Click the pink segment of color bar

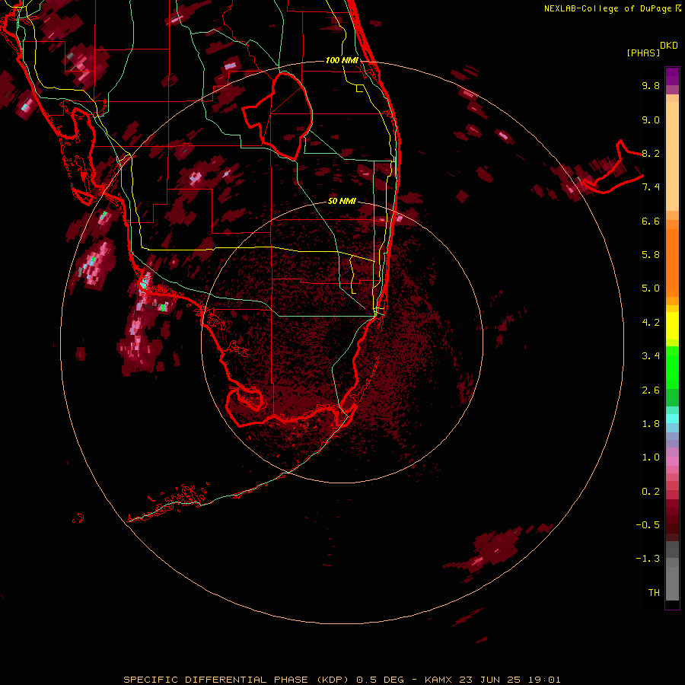point(672,461)
